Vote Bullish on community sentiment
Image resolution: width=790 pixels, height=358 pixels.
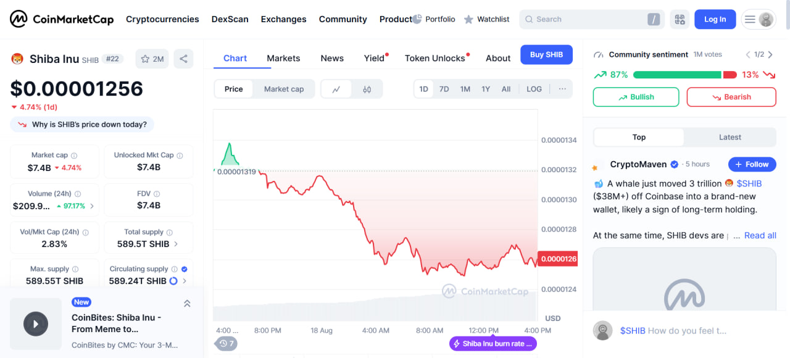[636, 97]
